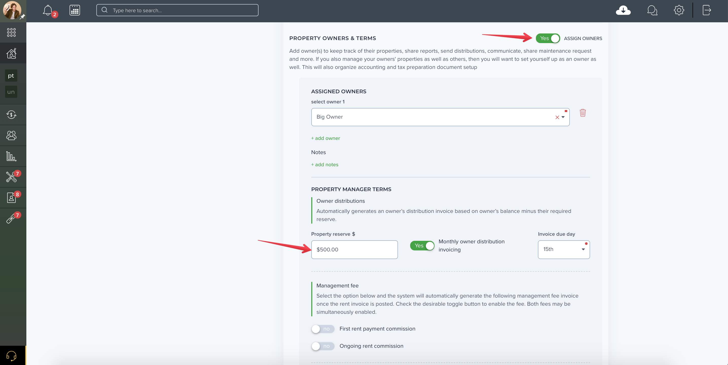Open the properties house icon in sidebar

[12, 53]
